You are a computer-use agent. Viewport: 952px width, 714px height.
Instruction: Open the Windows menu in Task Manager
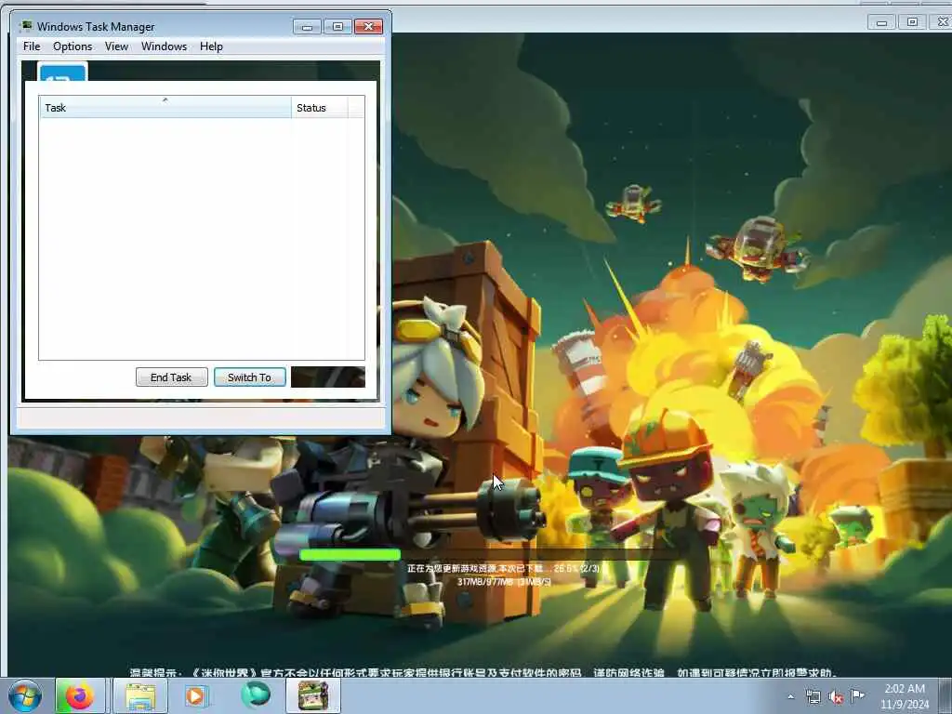tap(164, 46)
